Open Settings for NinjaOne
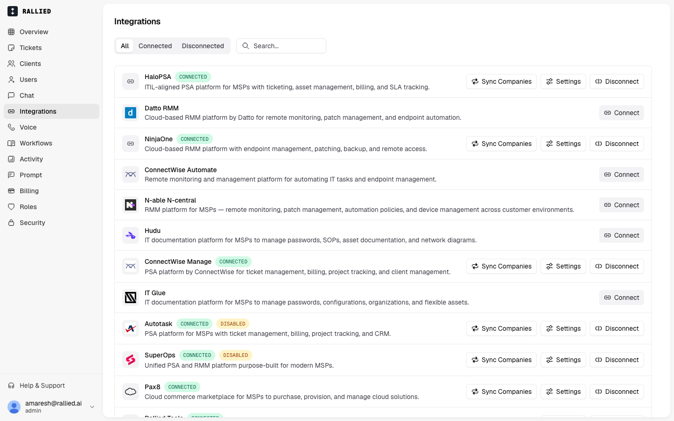 pyautogui.click(x=563, y=144)
